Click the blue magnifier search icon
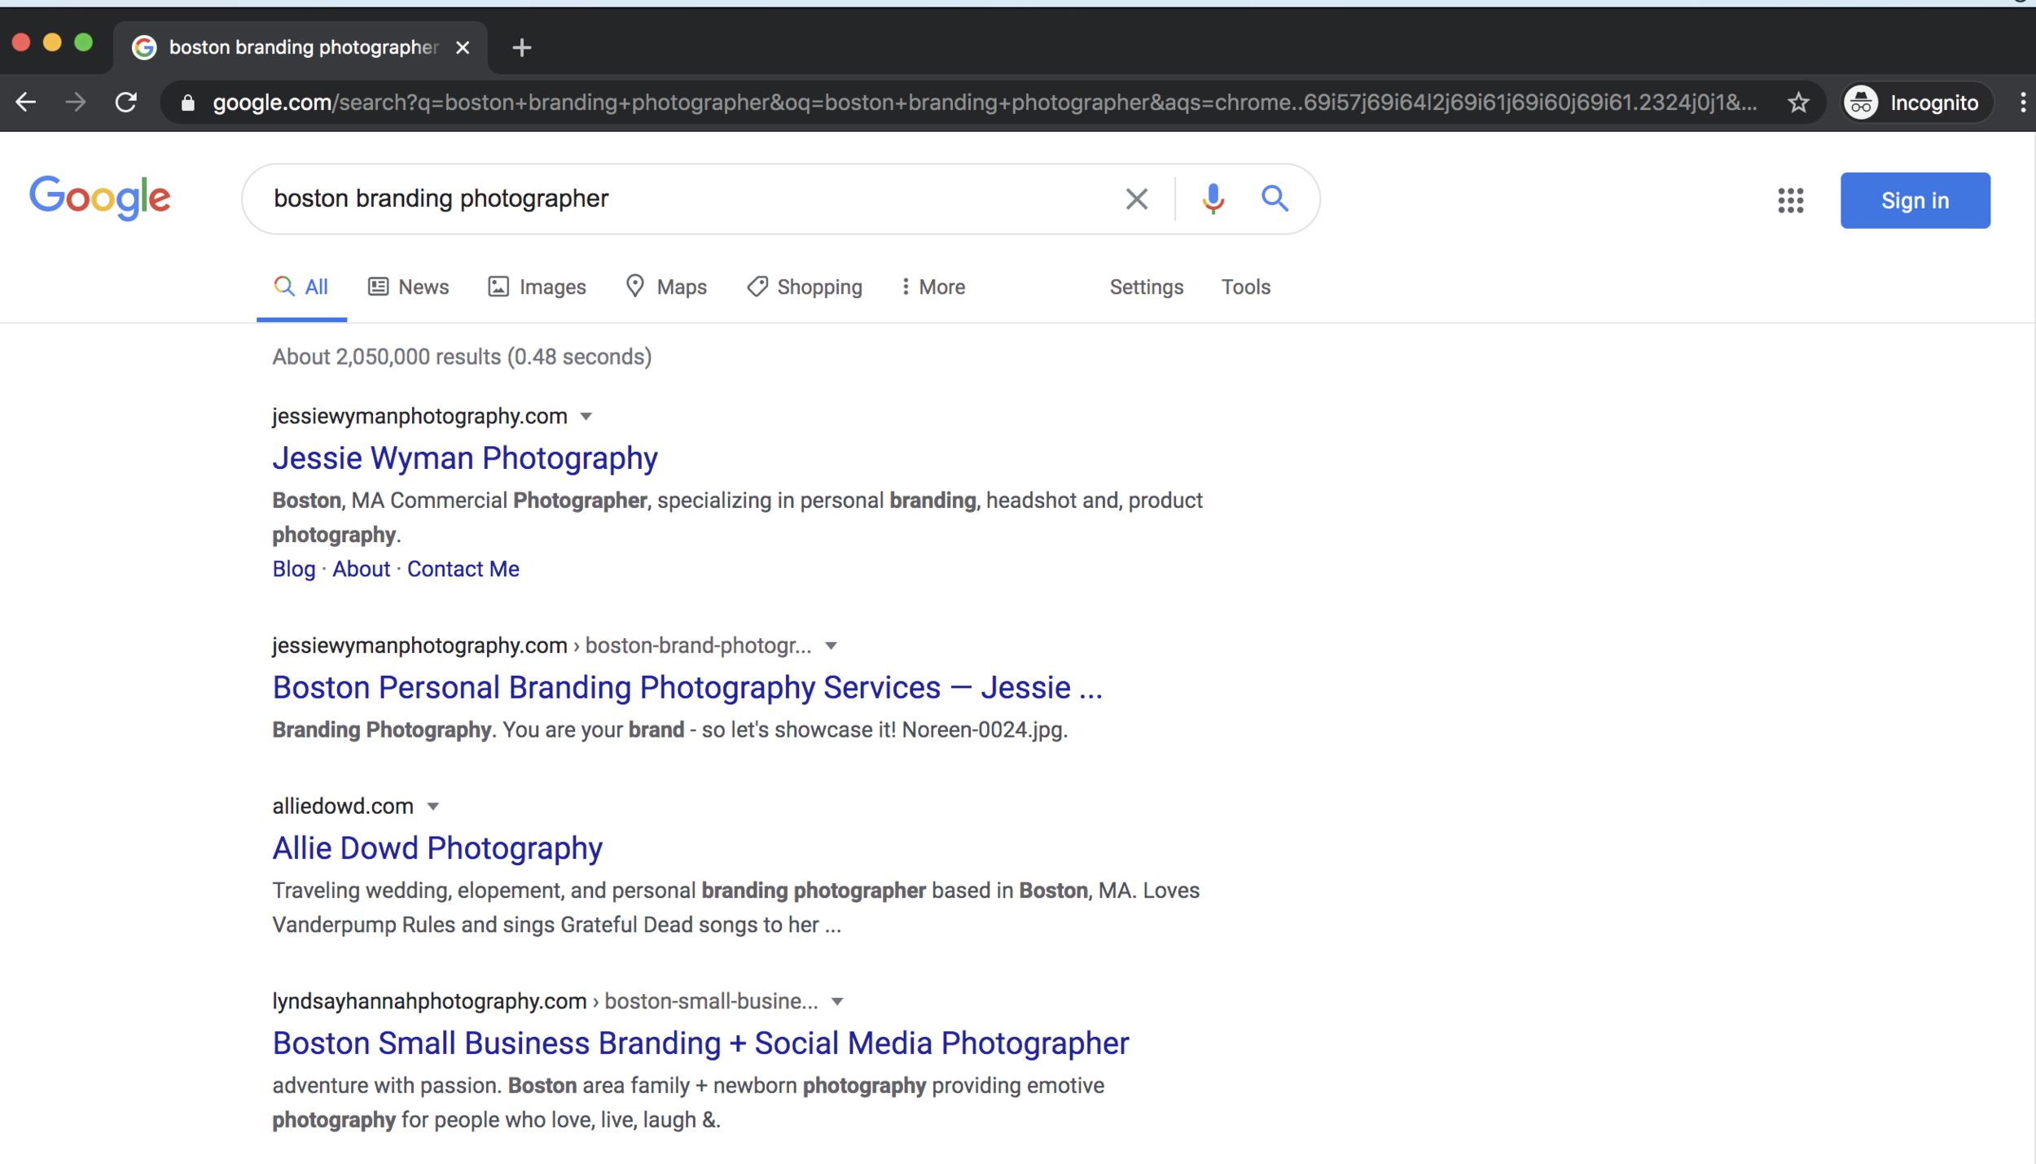The image size is (2036, 1164). pos(1275,199)
